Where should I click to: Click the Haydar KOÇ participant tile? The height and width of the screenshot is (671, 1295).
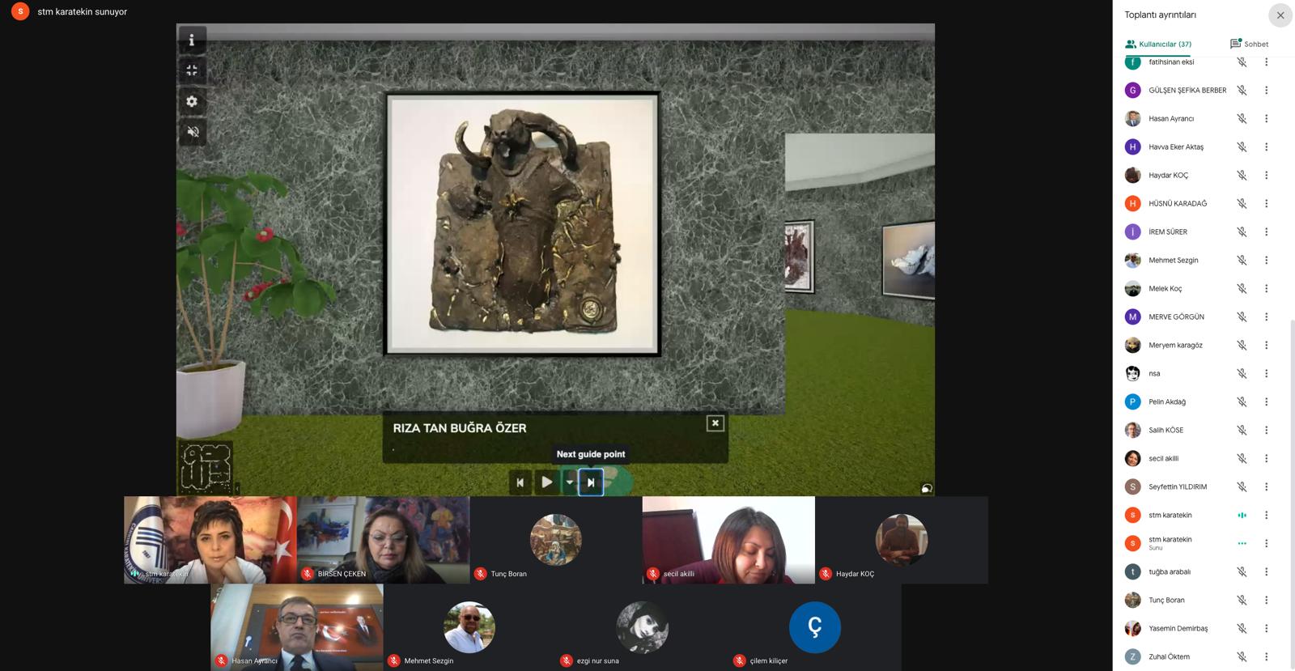902,540
